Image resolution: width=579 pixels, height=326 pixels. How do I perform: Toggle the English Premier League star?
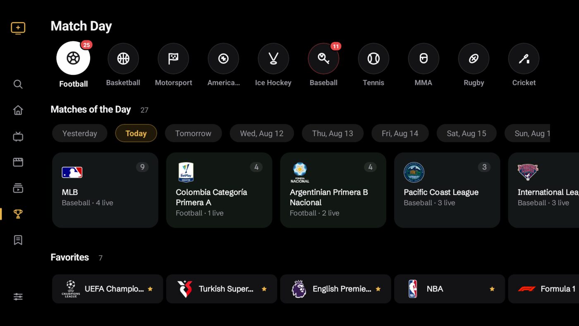click(378, 289)
